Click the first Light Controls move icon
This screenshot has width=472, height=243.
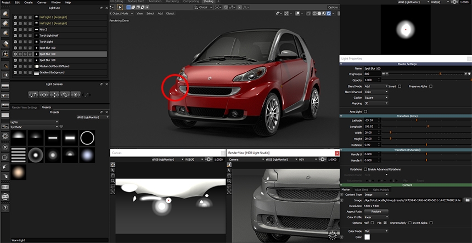click(x=33, y=94)
